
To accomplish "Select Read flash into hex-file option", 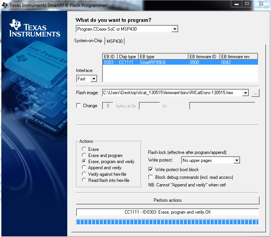I will click(x=84, y=180).
